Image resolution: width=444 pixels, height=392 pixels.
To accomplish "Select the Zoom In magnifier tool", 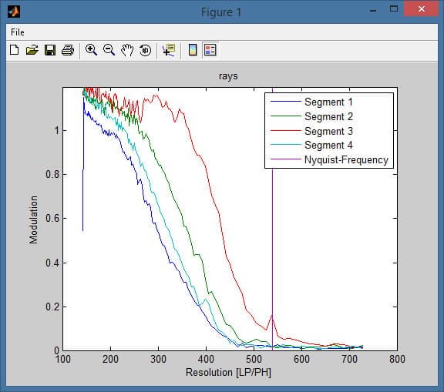I will click(x=91, y=50).
